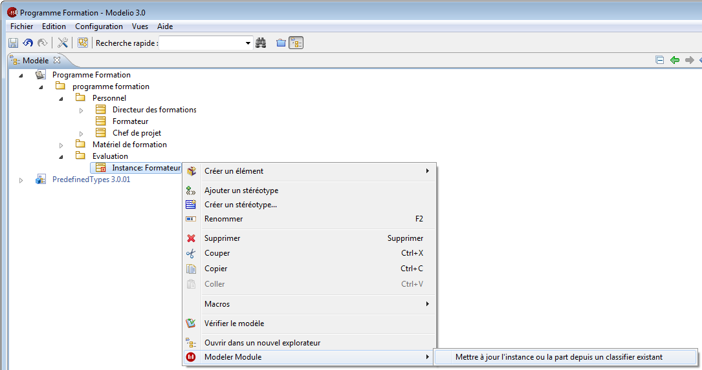The width and height of the screenshot is (702, 370).
Task: Click the Programme Formation project icon
Action: pos(40,75)
